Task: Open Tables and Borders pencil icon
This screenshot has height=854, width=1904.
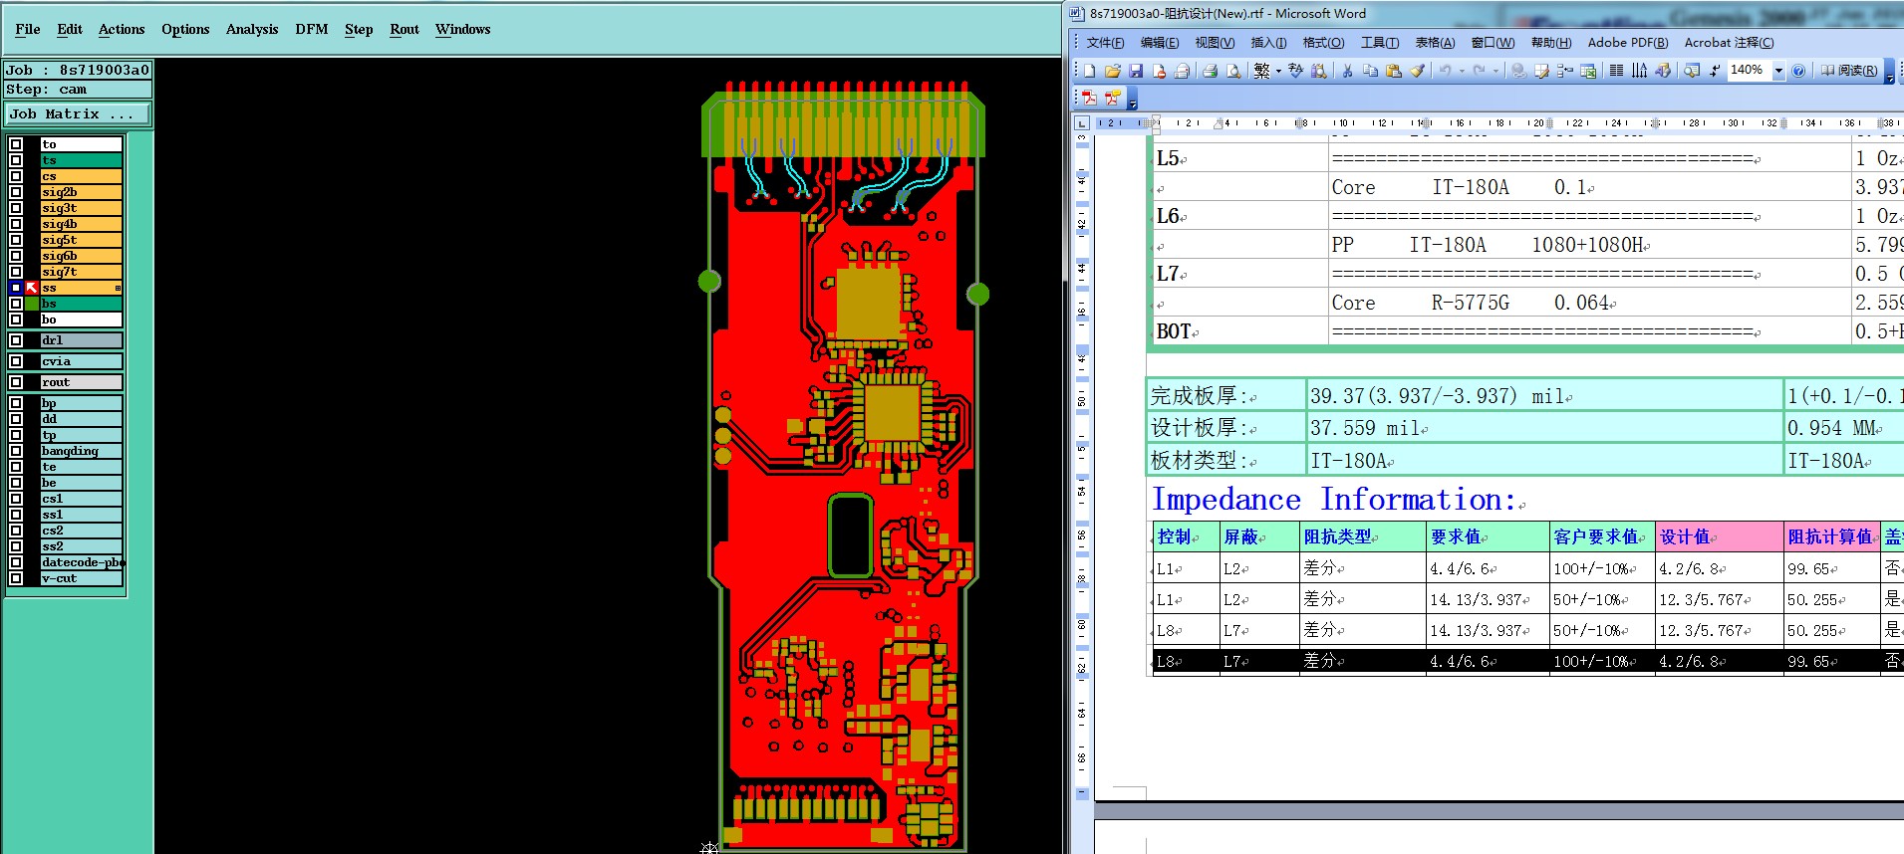Action: [1541, 71]
